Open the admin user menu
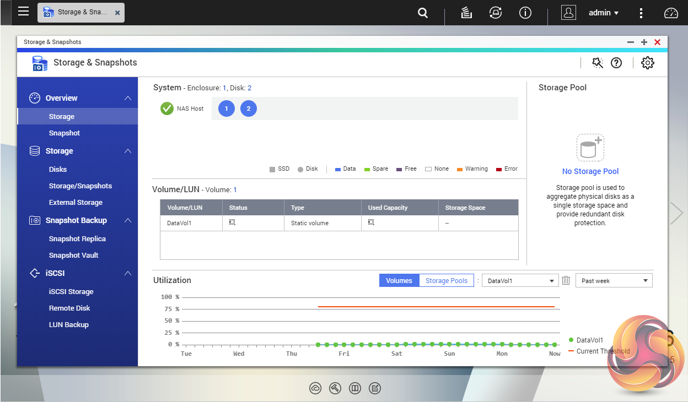Image resolution: width=688 pixels, height=402 pixels. (x=603, y=13)
